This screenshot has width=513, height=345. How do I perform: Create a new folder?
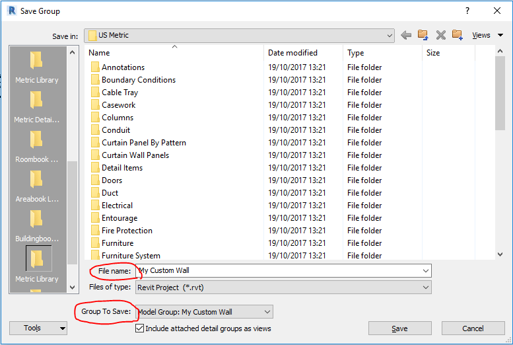458,35
